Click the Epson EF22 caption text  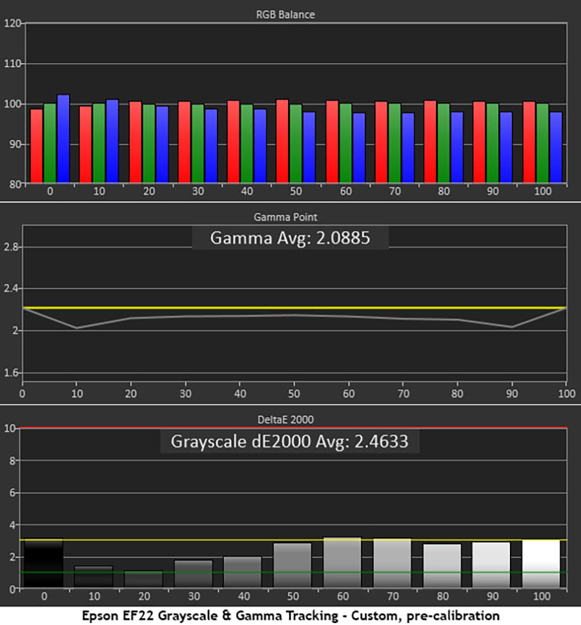(290, 615)
